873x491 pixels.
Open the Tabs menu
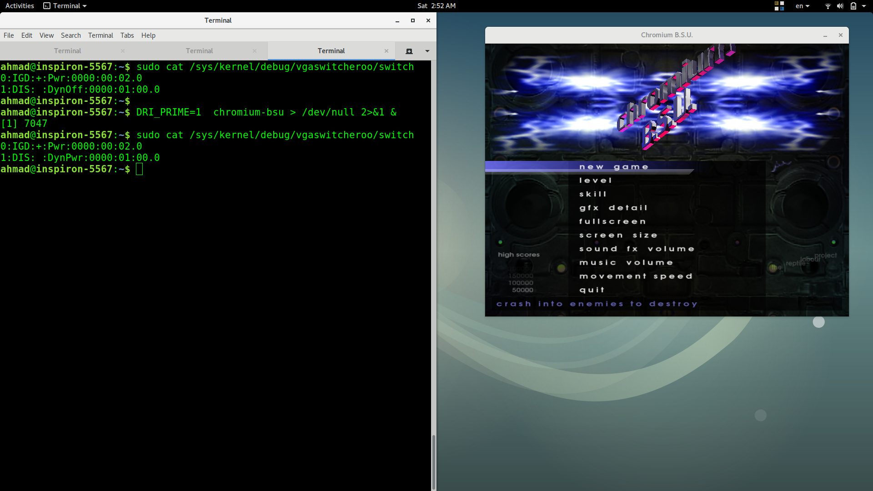tap(127, 35)
